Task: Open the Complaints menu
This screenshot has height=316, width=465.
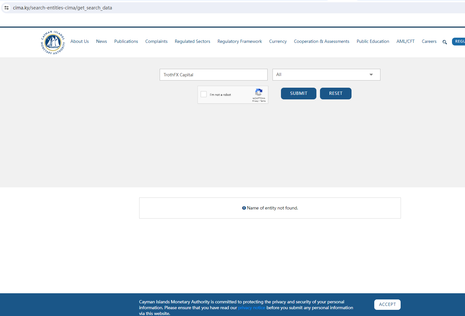Action: [156, 41]
